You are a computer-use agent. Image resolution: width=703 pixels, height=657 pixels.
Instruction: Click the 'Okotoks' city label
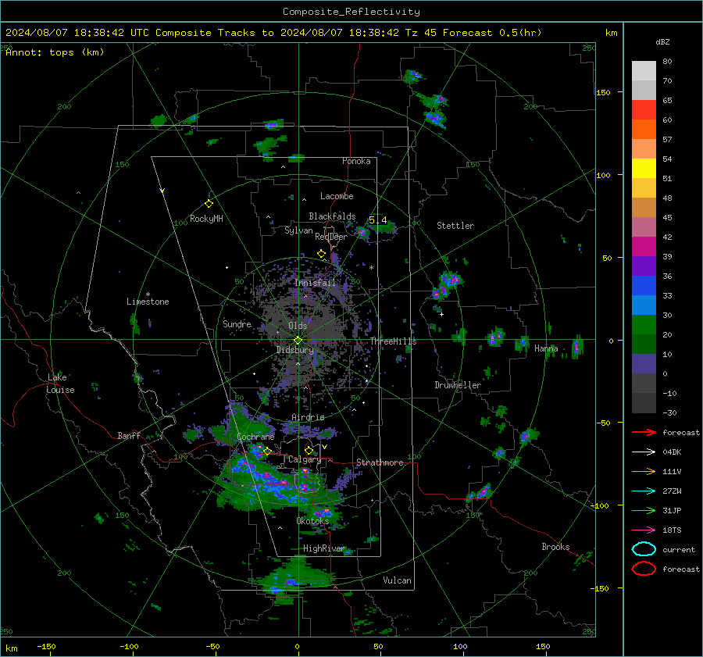(x=312, y=520)
